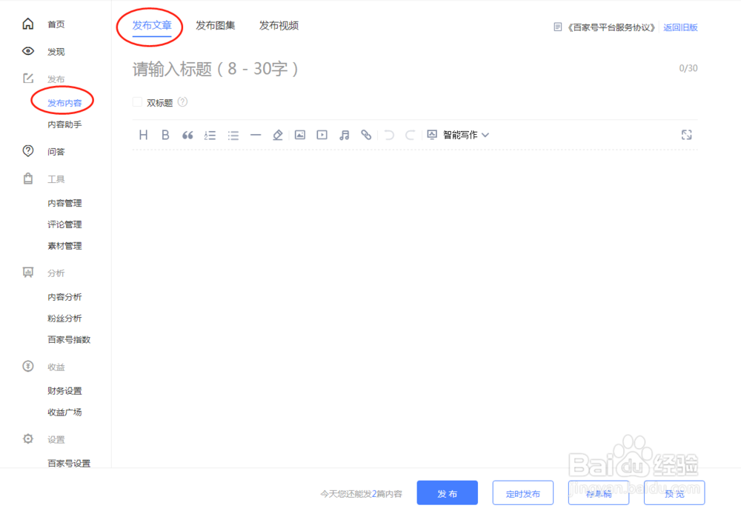Viewport: 741px width, 514px height.
Task: Click the 发布 publish button
Action: [448, 493]
